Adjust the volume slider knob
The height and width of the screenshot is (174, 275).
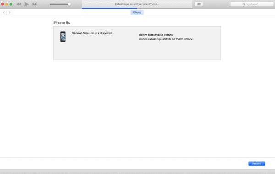point(70,4)
